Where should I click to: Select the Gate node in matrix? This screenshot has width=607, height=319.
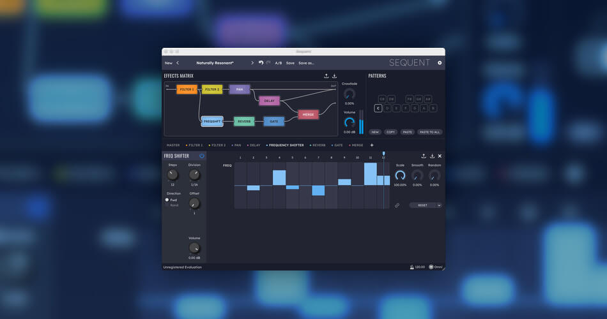(273, 121)
